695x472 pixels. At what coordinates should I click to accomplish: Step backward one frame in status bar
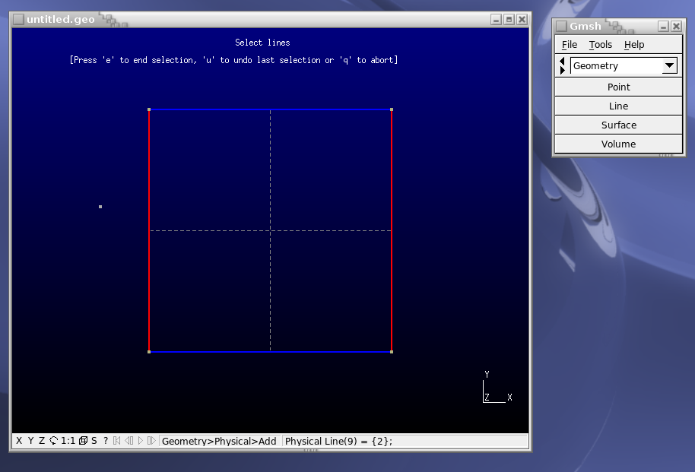pos(129,441)
